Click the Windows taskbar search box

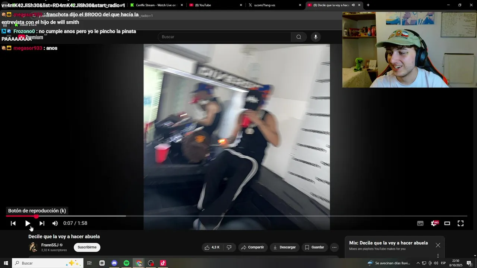click(48, 263)
